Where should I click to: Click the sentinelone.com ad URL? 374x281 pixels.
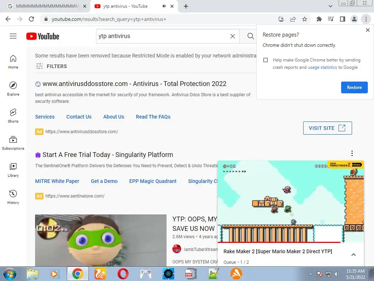[x=75, y=196]
